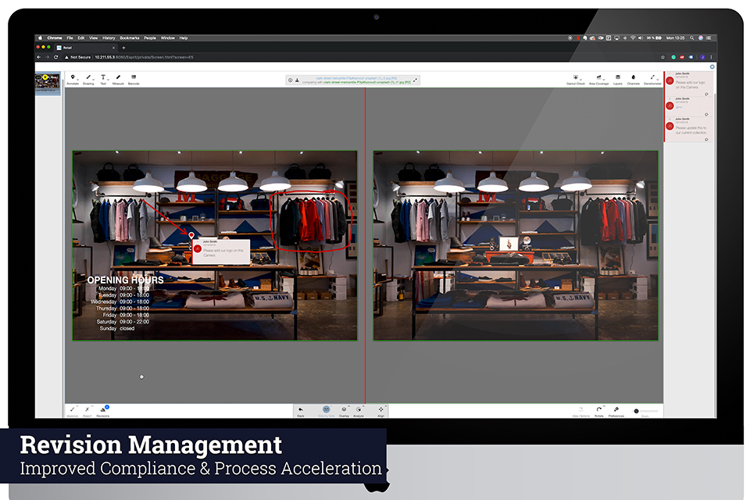
Task: Adjust the Zoom slider
Action: click(637, 411)
